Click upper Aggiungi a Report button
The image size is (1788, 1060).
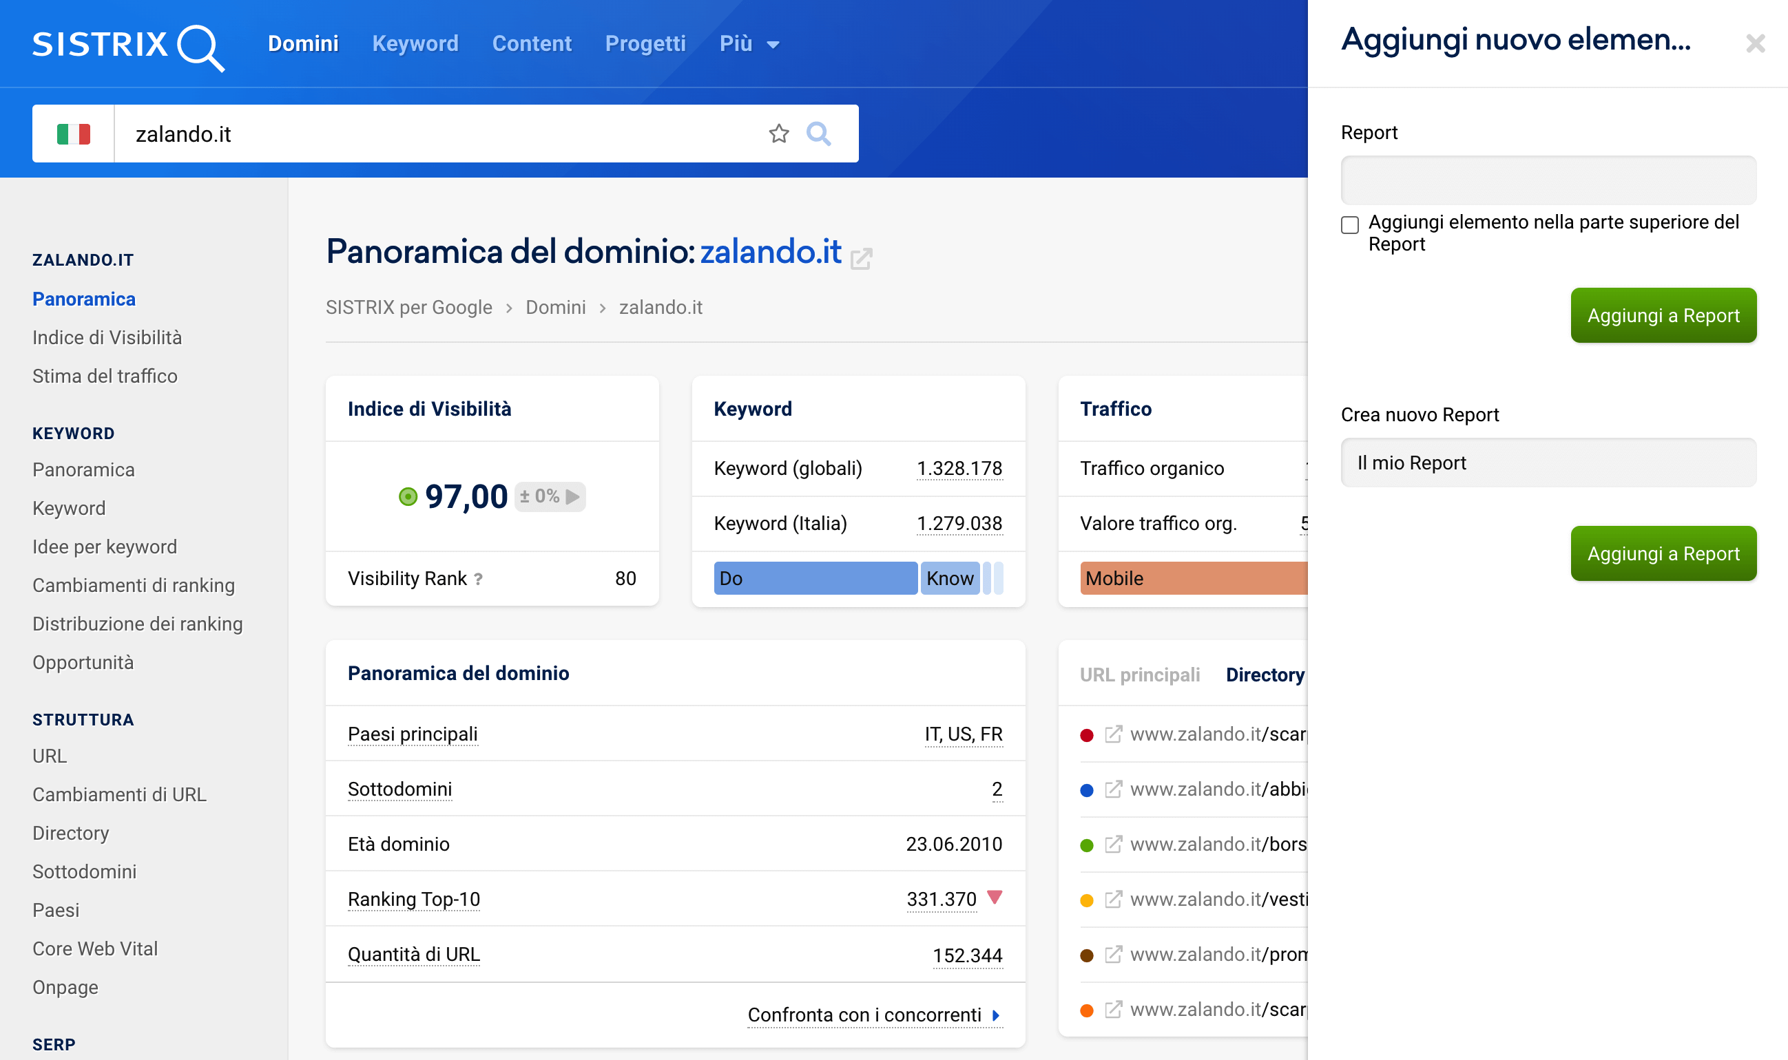click(x=1663, y=316)
